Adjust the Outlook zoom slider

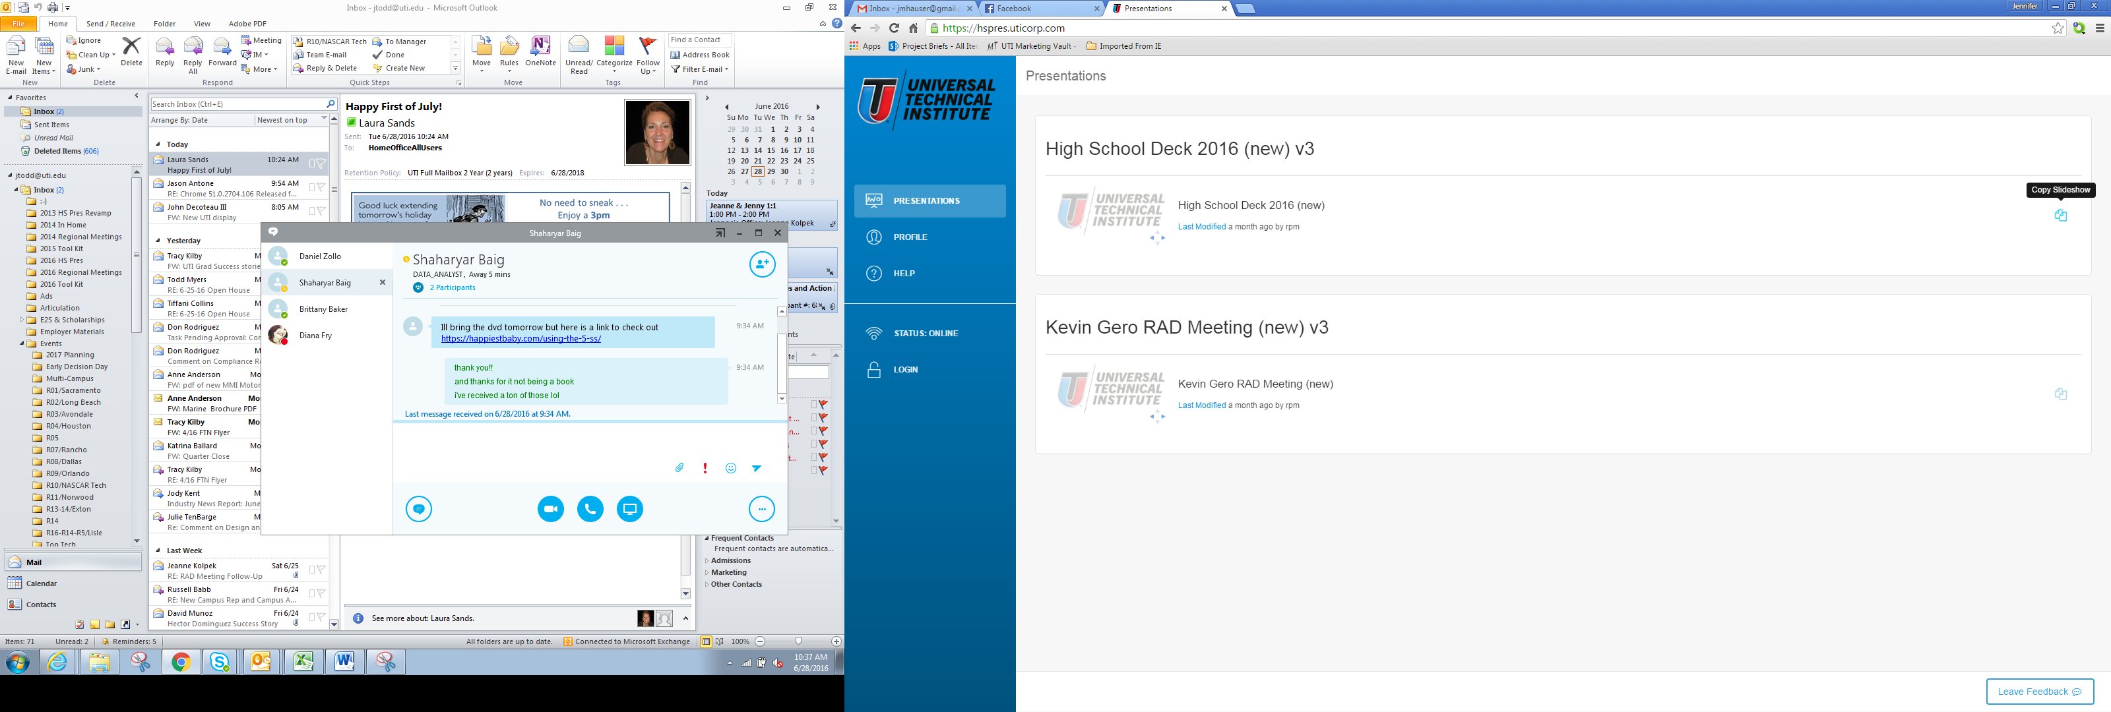(x=798, y=641)
